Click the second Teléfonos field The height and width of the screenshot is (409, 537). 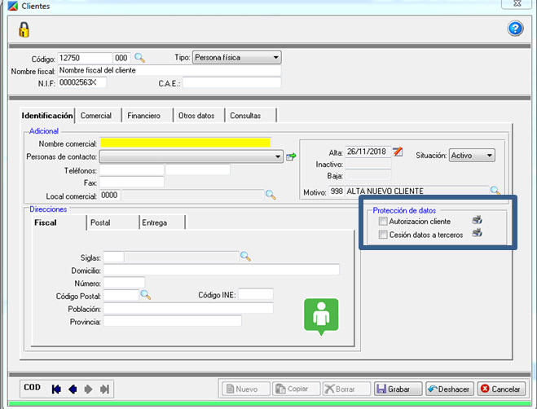(x=198, y=170)
